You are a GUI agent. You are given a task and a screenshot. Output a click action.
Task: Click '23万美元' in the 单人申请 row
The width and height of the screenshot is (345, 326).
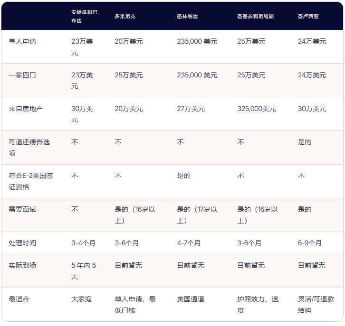coord(82,47)
